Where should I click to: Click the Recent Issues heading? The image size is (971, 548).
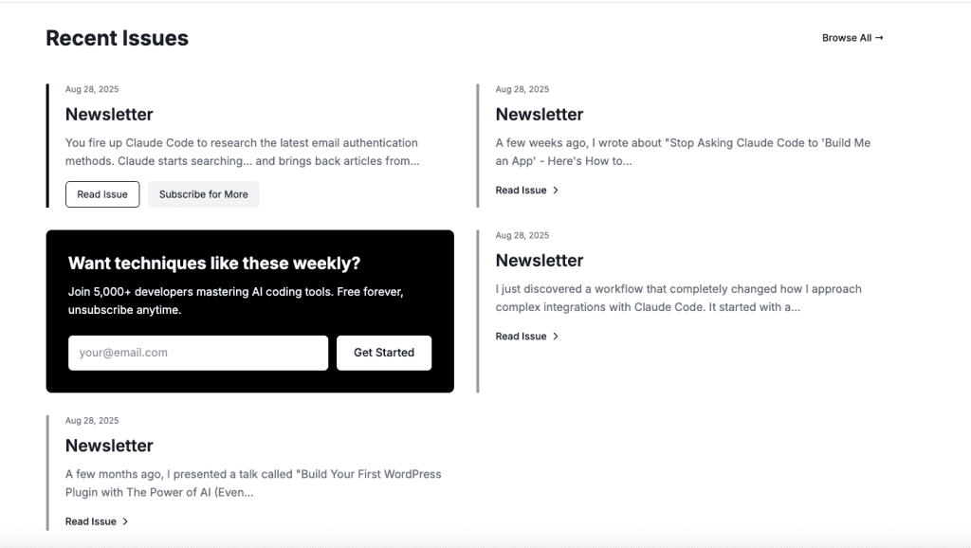click(x=117, y=38)
